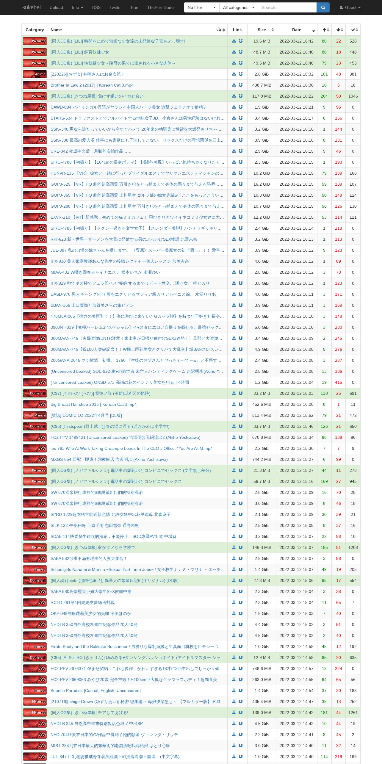Click the Anime category icon beside the [220226] row
Image resolution: width=382 pixels, height=764 pixels.
point(35,74)
